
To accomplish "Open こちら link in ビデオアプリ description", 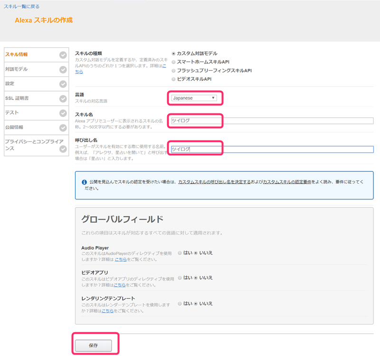I will pyautogui.click(x=120, y=285).
